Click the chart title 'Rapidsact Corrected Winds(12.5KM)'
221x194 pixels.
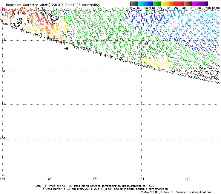click(34, 5)
